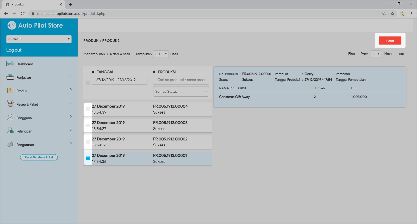Click the Resep & Paket mortar icon

[10, 104]
